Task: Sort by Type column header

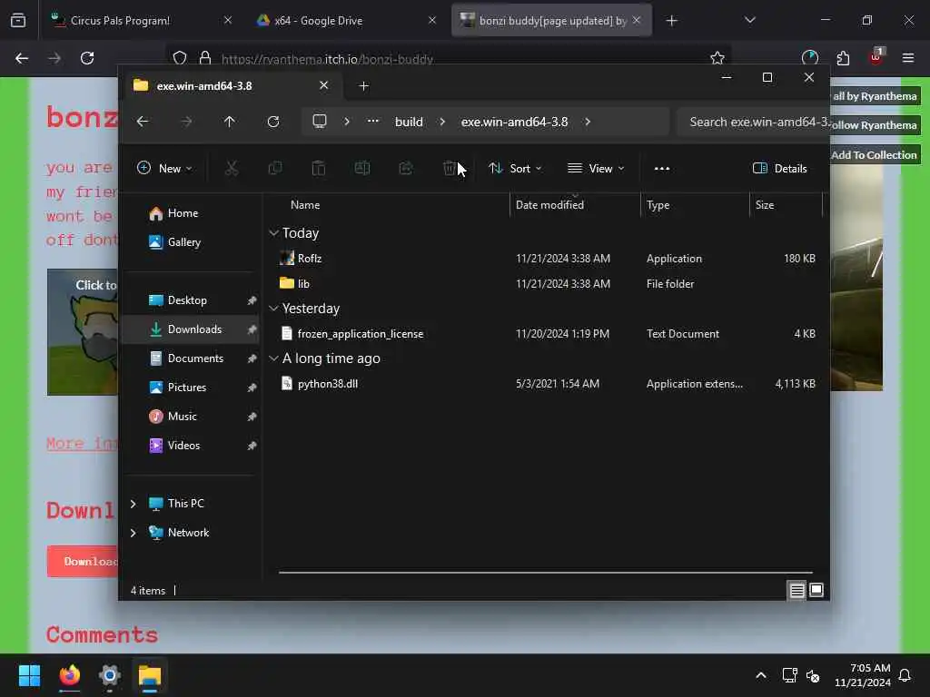Action: tap(658, 205)
